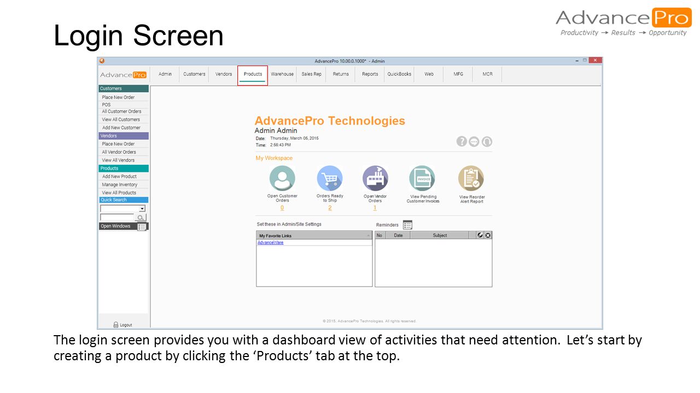700x393 pixels.
Task: Open the Warehouse tab
Action: click(282, 74)
